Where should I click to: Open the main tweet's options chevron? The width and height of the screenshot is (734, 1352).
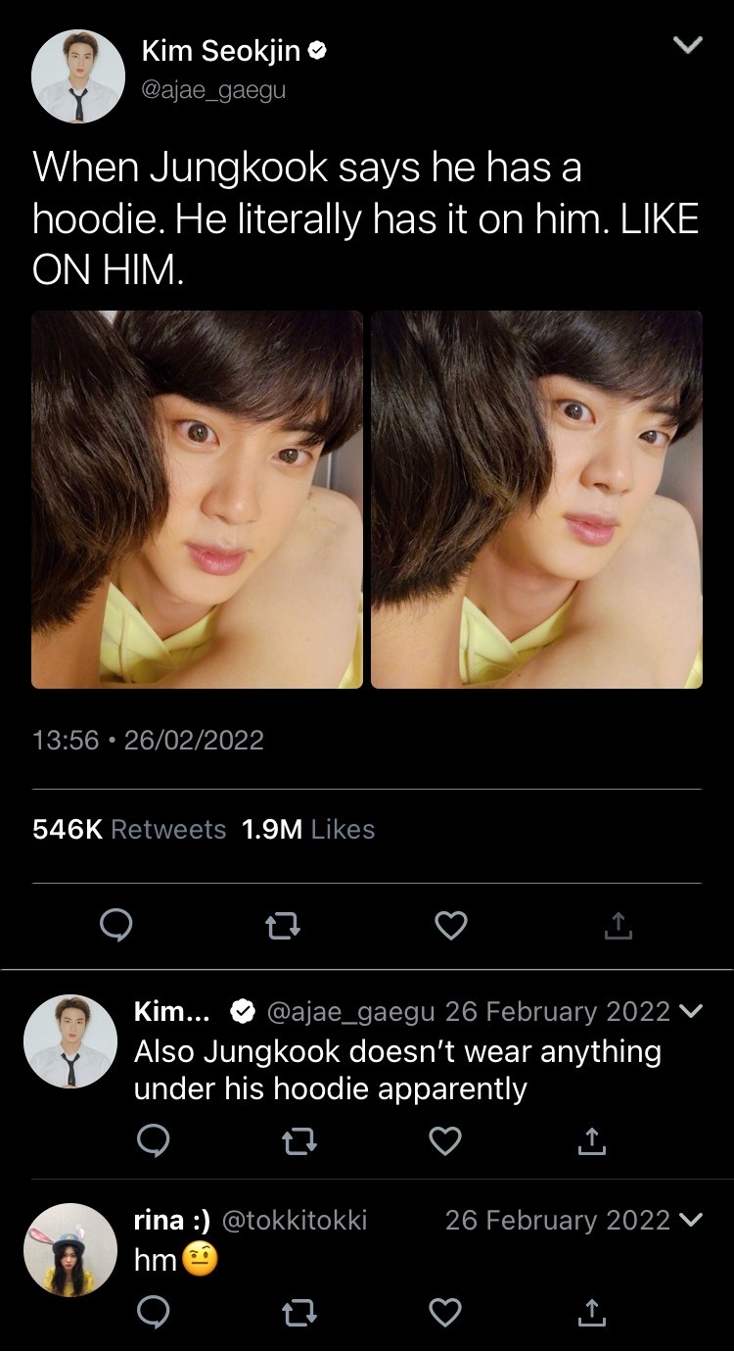point(689,45)
